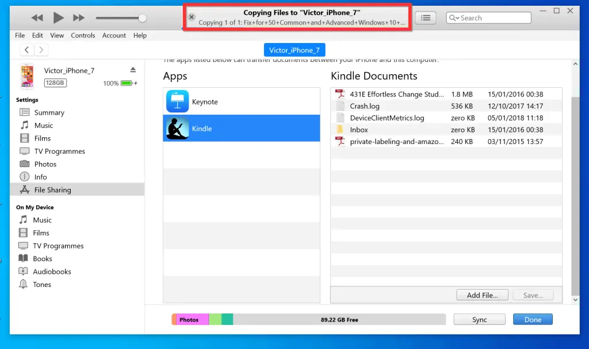Screen dimensions: 589x349
Task: Select the Keynote app in Apps list
Action: (x=205, y=102)
